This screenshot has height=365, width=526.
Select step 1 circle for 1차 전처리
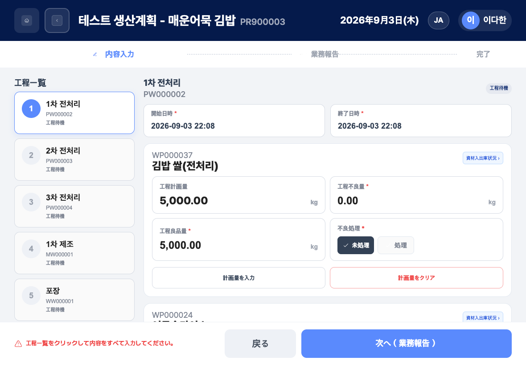click(31, 109)
